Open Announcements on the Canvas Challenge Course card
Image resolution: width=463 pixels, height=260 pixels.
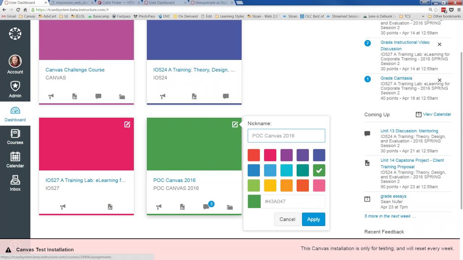(x=51, y=96)
